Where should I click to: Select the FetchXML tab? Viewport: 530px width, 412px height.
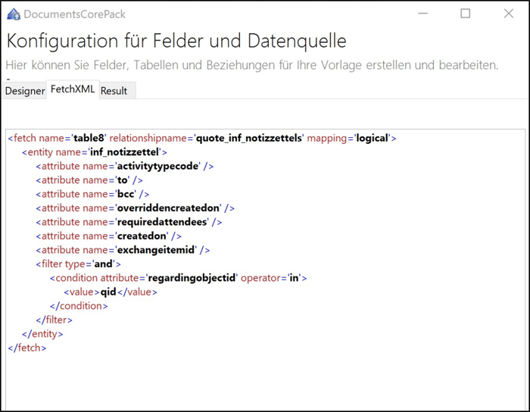[73, 89]
